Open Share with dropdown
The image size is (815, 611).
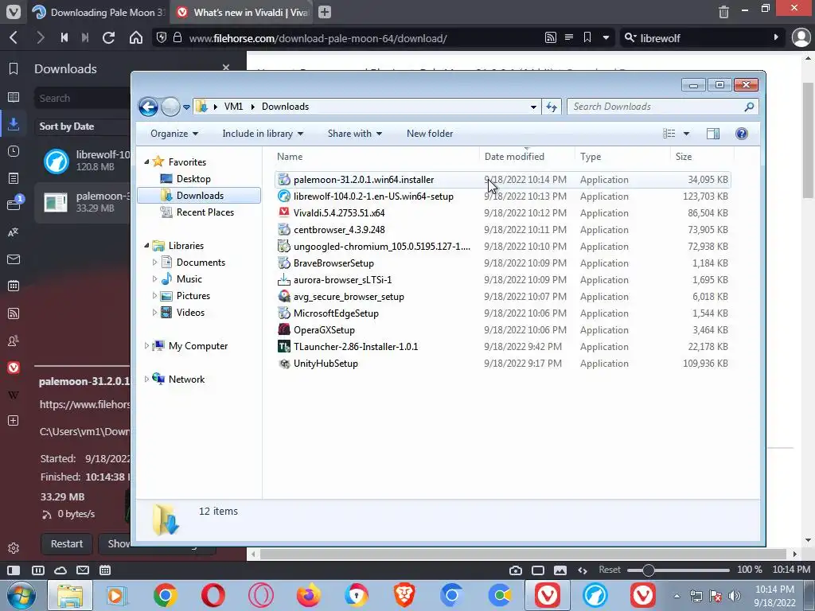pos(354,134)
